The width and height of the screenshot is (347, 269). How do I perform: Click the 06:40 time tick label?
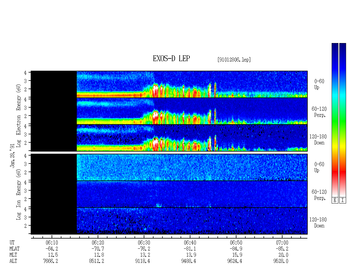pyautogui.click(x=190, y=243)
